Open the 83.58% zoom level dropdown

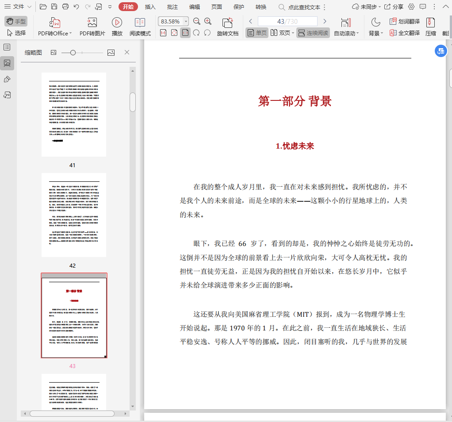tap(186, 22)
